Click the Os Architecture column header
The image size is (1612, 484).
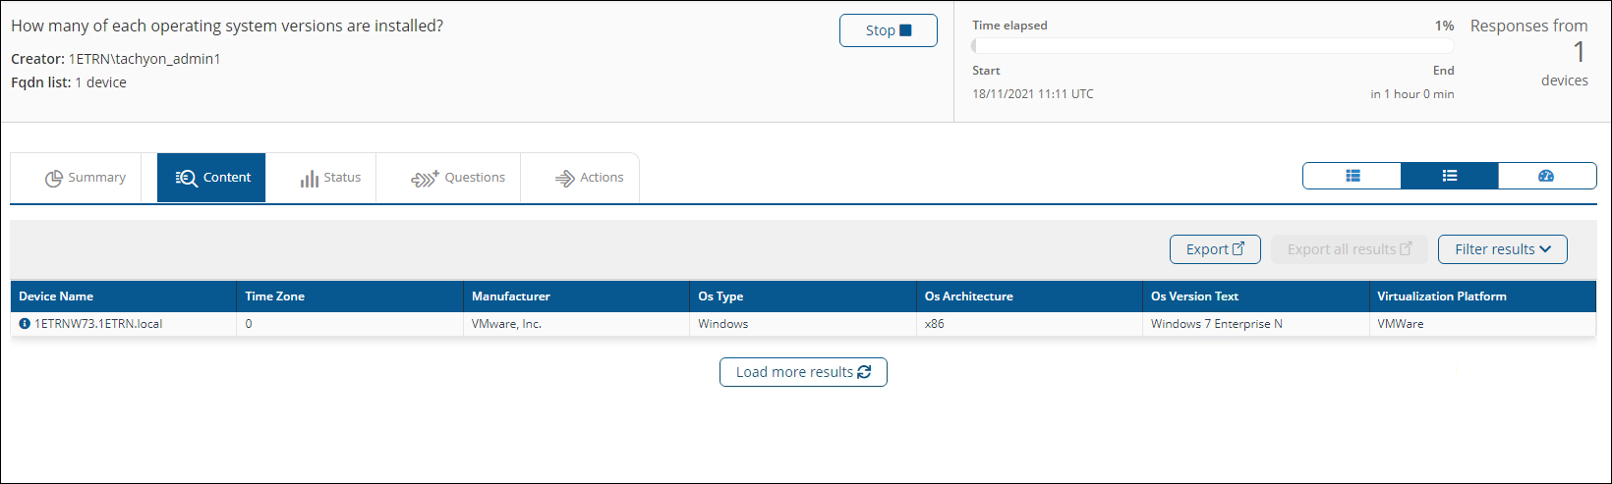pos(968,296)
